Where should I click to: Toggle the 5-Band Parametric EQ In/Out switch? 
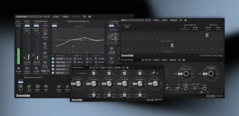54,26
